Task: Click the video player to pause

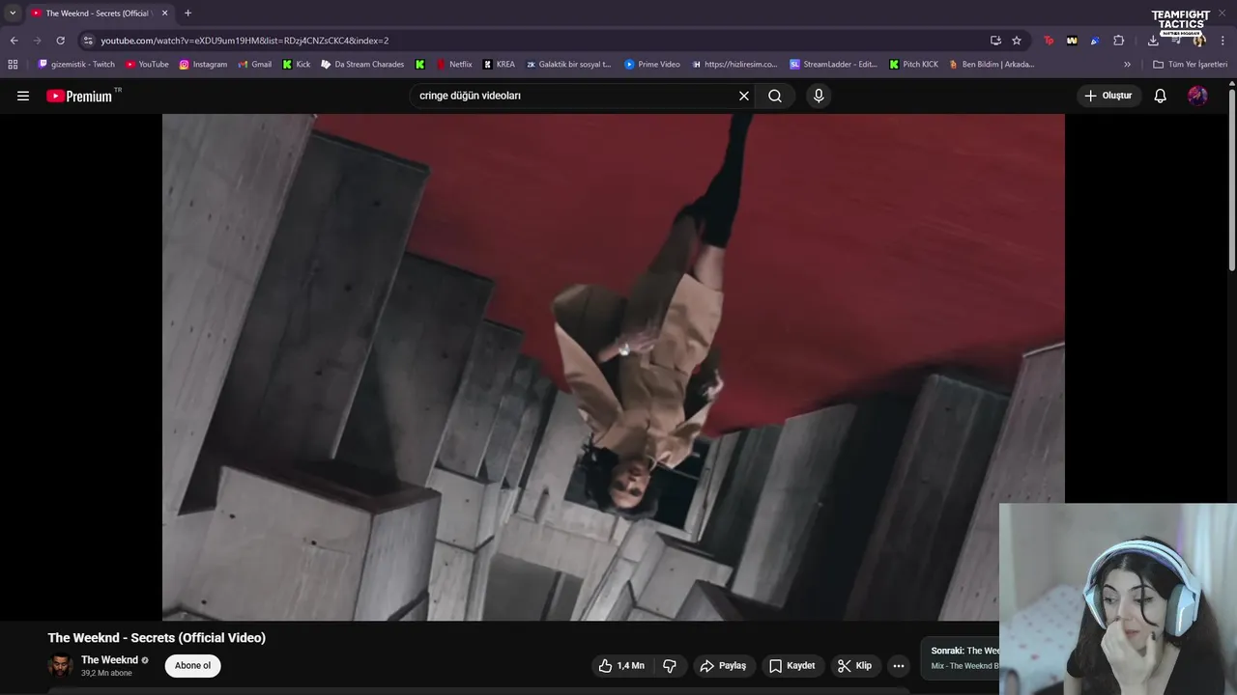Action: [613, 367]
